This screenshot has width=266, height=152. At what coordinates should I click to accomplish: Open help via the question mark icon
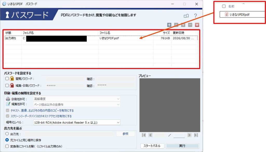(195, 16)
